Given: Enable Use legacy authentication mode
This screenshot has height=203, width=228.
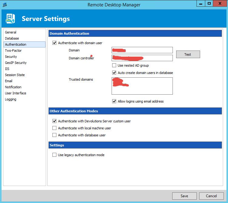Looking at the screenshot, I should coord(54,155).
